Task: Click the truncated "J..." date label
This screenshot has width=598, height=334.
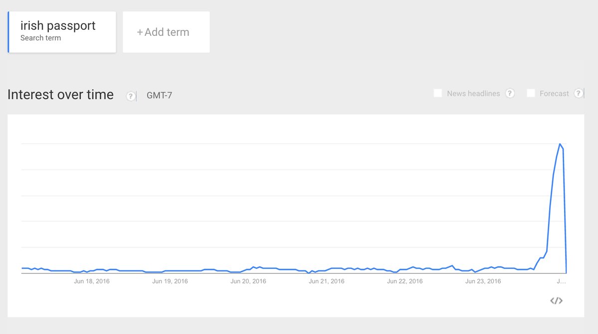Action: (561, 281)
